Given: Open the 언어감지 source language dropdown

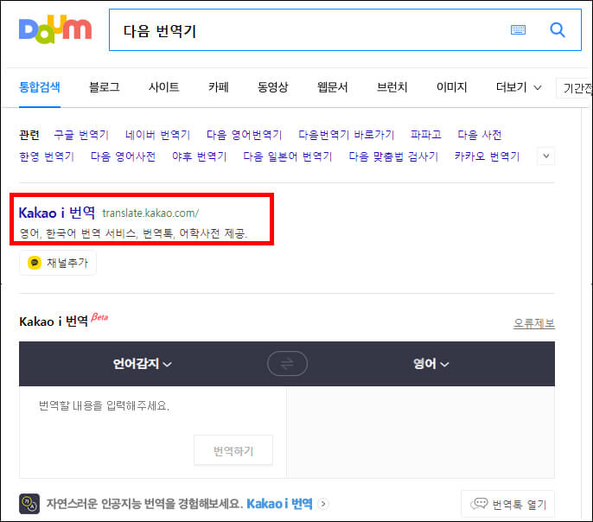Looking at the screenshot, I should click(142, 364).
